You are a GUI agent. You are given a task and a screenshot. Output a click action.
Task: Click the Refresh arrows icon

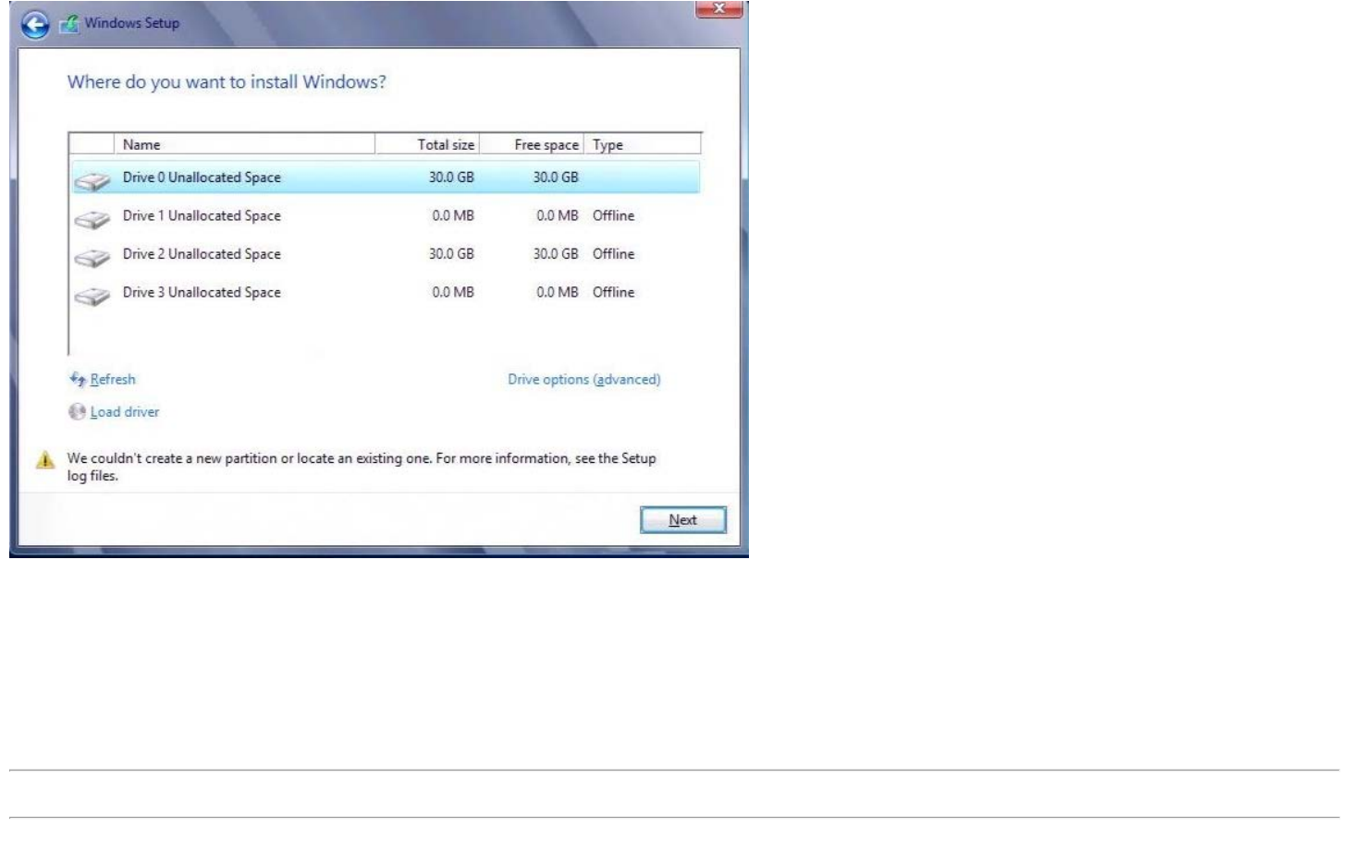[x=78, y=379]
